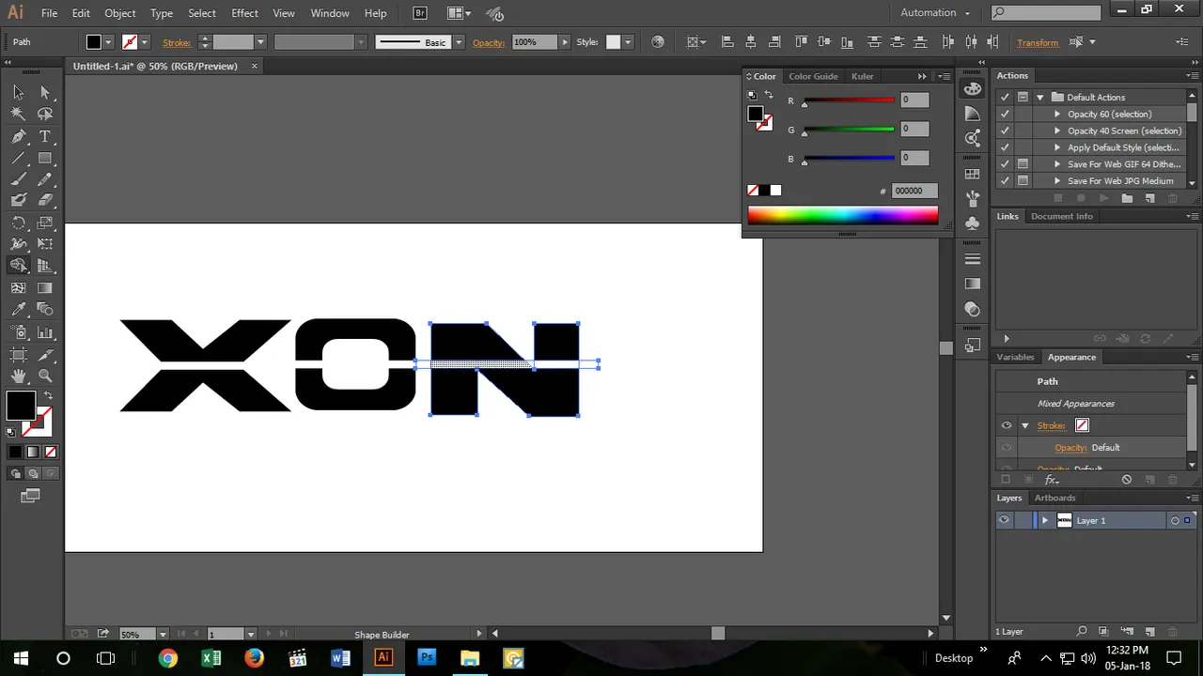Screen dimensions: 1203x676
Task: Click the color spectrum bar
Action: [x=843, y=215]
